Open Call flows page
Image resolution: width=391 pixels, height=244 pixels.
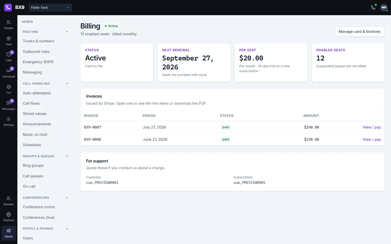[31, 103]
